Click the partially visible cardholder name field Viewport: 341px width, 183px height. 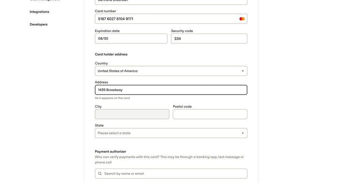[170, 2]
